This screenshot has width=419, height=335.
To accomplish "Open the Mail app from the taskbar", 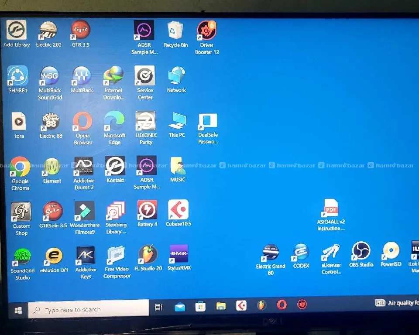I will pyautogui.click(x=179, y=307).
